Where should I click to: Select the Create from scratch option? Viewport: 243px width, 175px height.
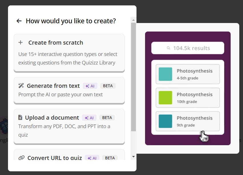[x=69, y=53]
